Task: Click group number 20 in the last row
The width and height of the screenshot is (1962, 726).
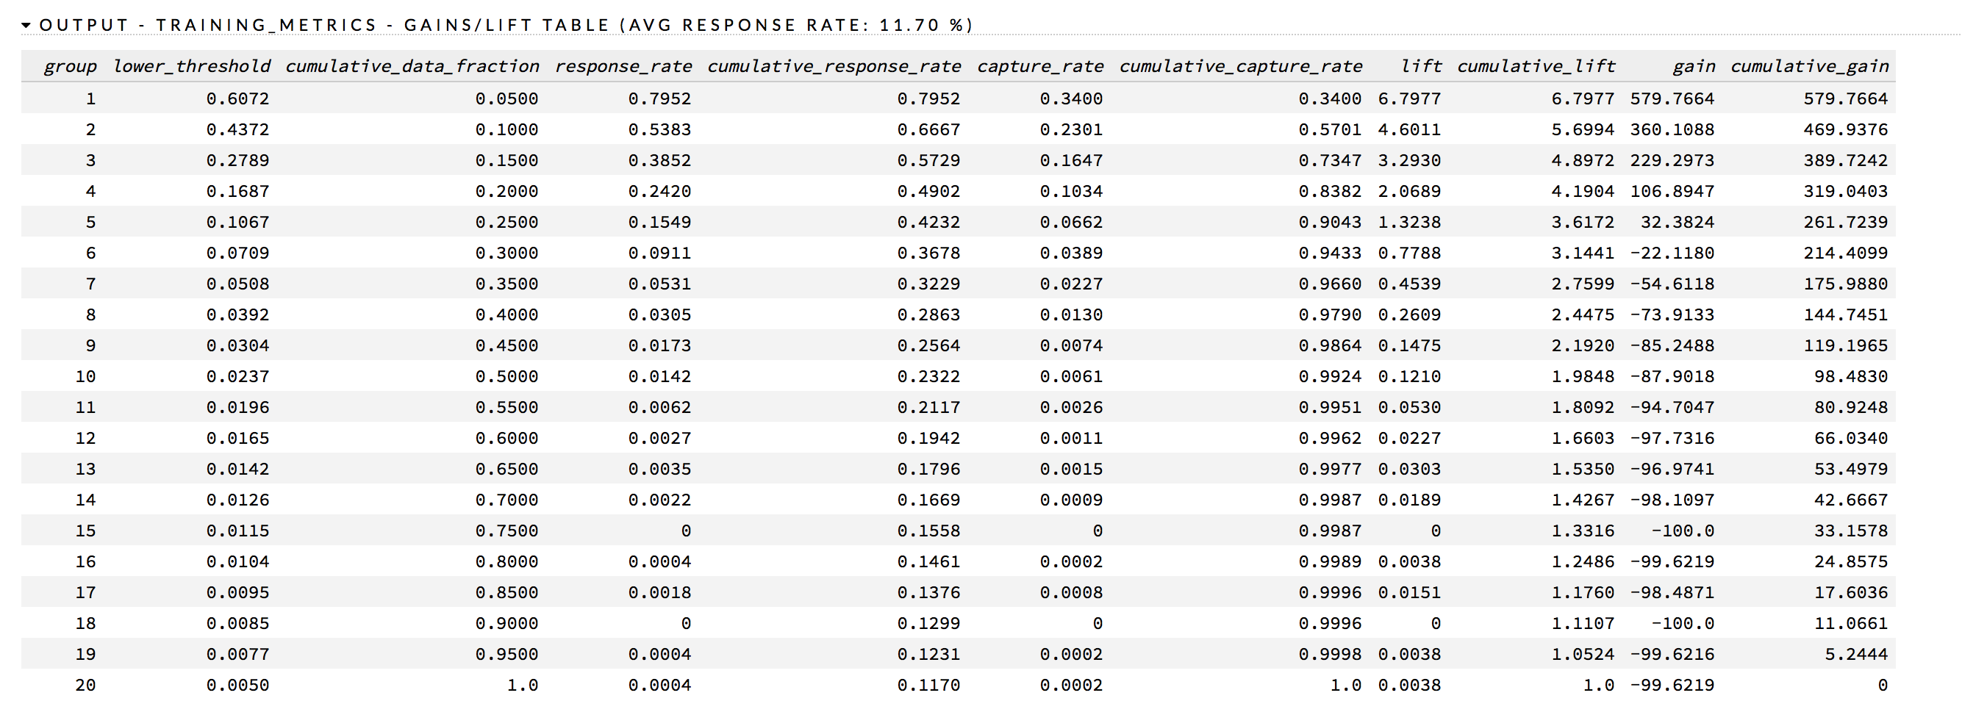Action: [x=85, y=685]
